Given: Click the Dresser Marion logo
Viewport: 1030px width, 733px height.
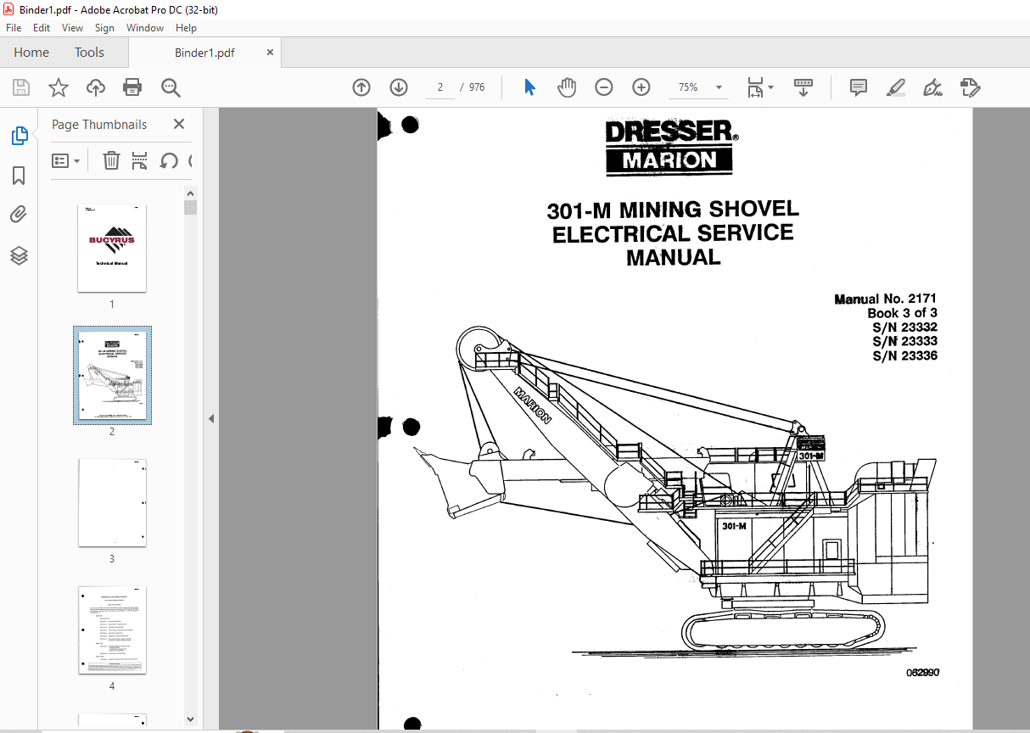Looking at the screenshot, I should click(x=671, y=148).
